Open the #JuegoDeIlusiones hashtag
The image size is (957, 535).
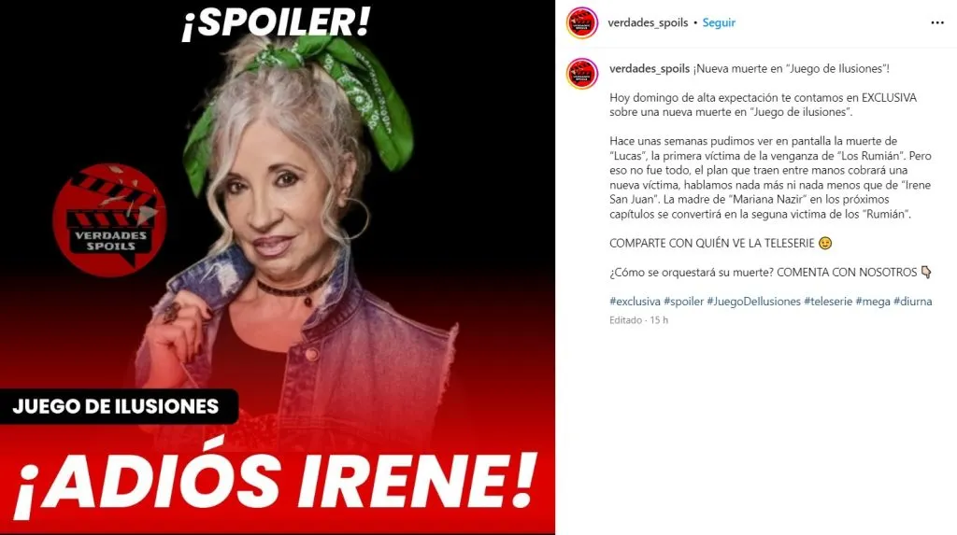(x=754, y=302)
